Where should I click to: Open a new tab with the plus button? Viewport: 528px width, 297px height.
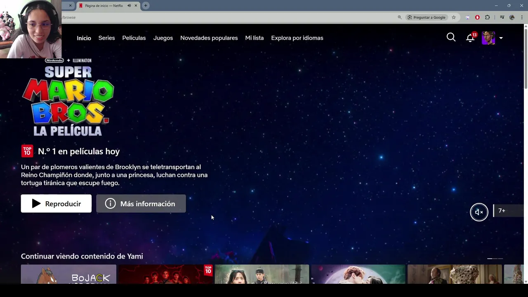[x=146, y=5]
